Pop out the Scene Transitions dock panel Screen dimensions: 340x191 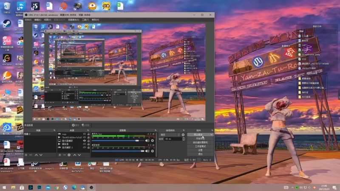(184, 130)
